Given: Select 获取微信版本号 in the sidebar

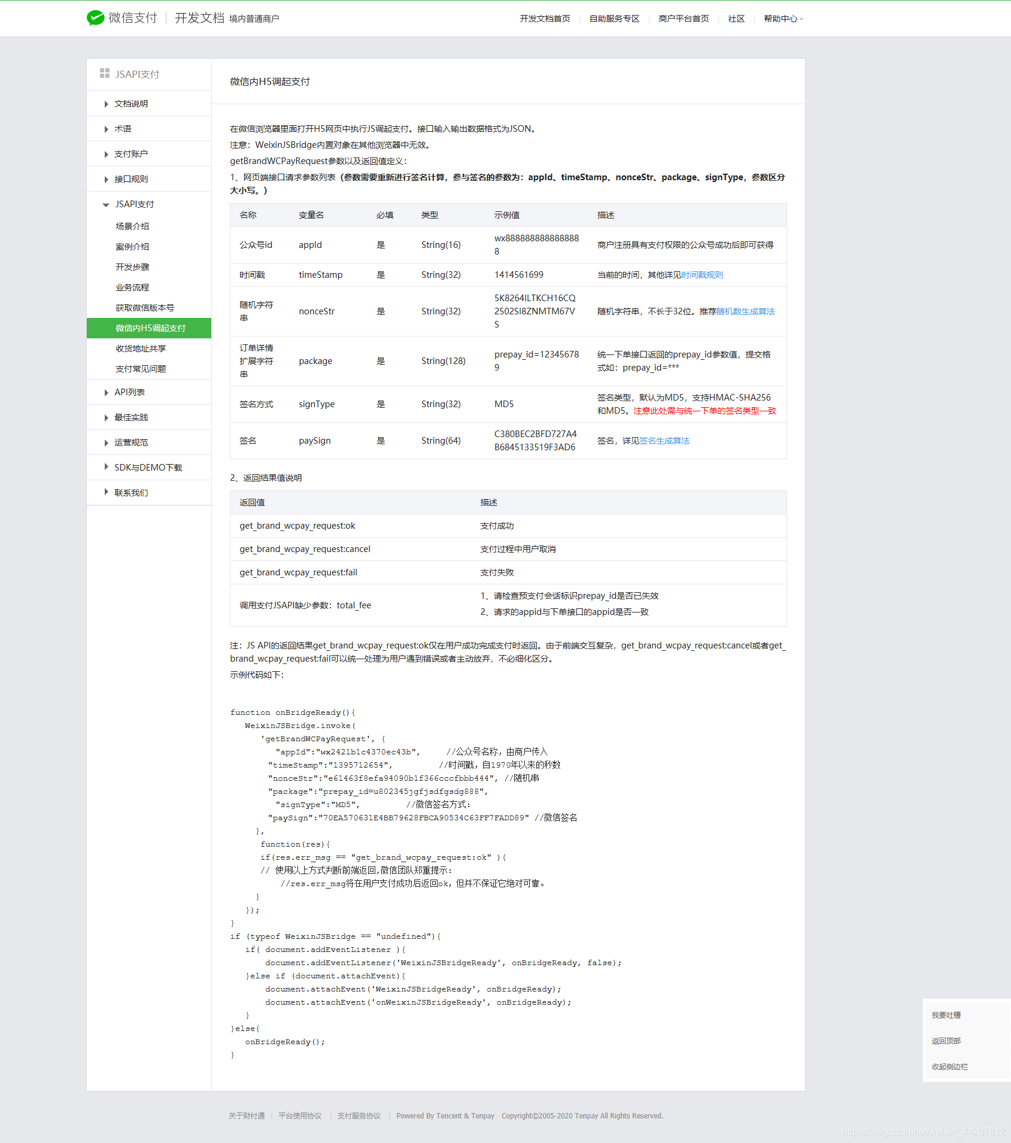Looking at the screenshot, I should pos(145,308).
